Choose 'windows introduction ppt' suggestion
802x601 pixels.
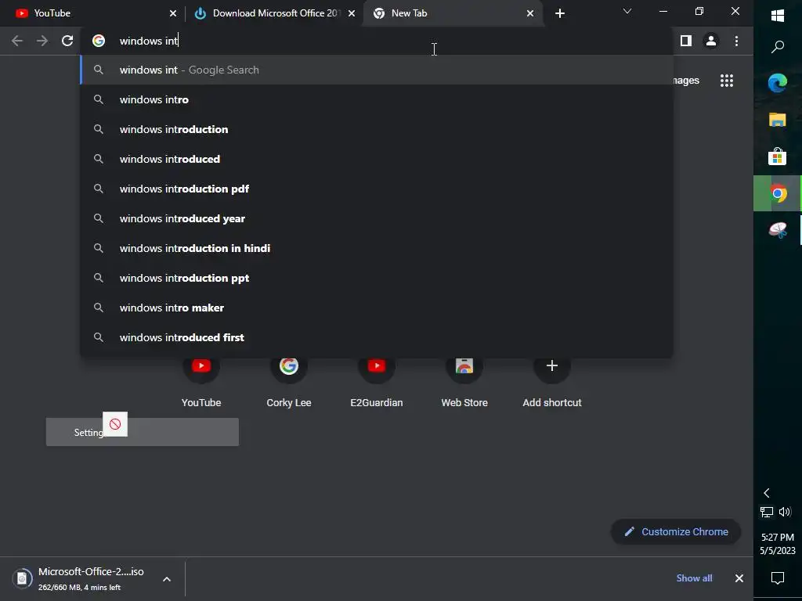[x=377, y=278]
